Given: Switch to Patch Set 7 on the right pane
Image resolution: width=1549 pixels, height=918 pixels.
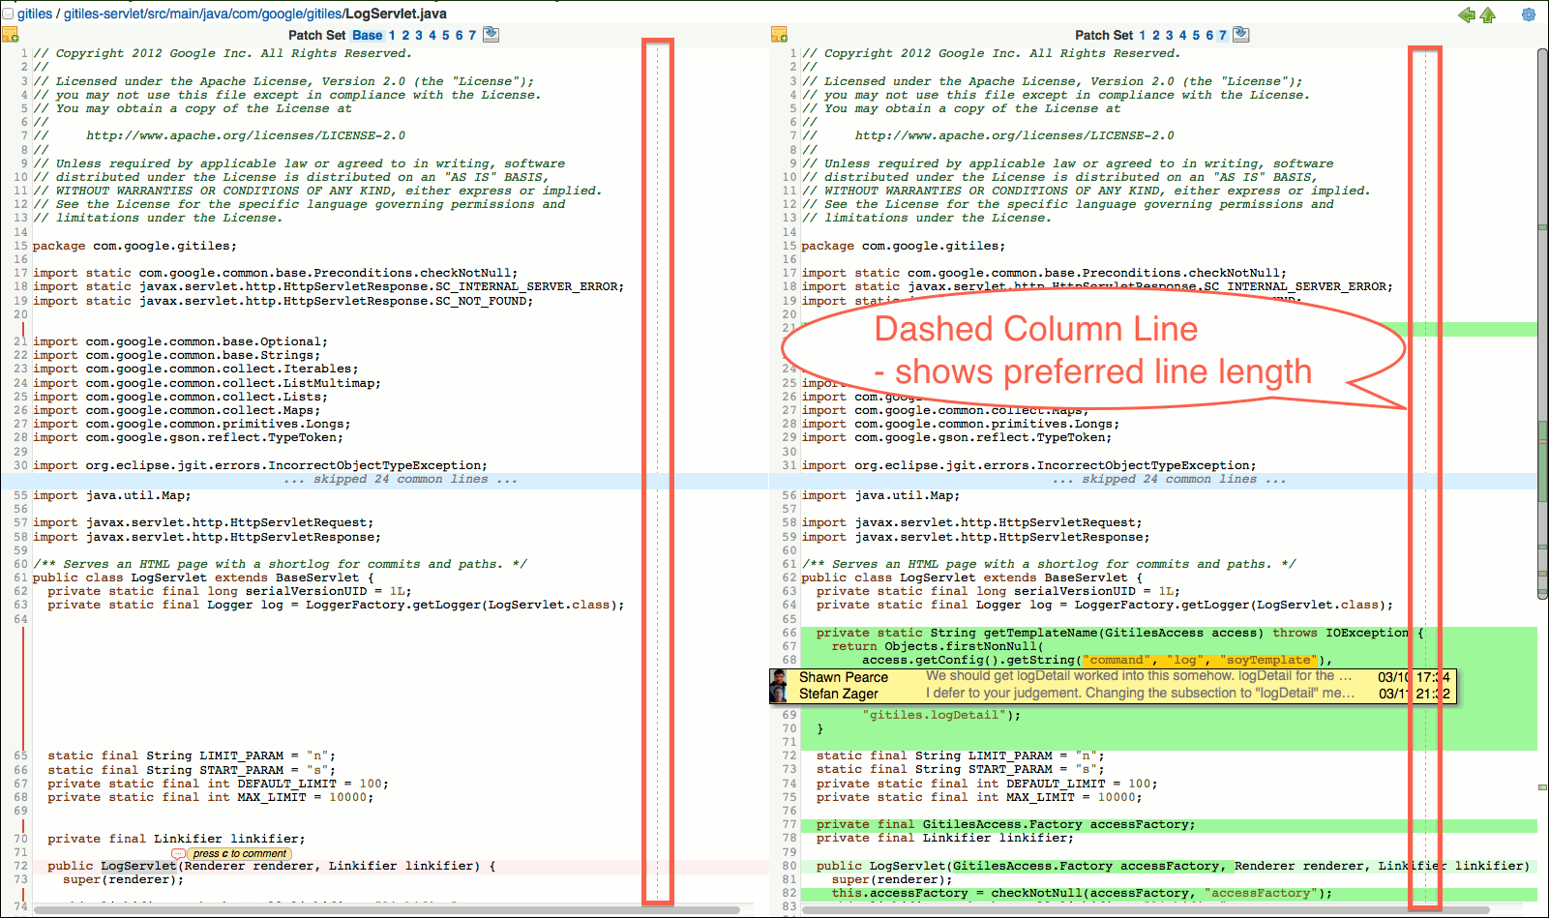Looking at the screenshot, I should click(1222, 35).
